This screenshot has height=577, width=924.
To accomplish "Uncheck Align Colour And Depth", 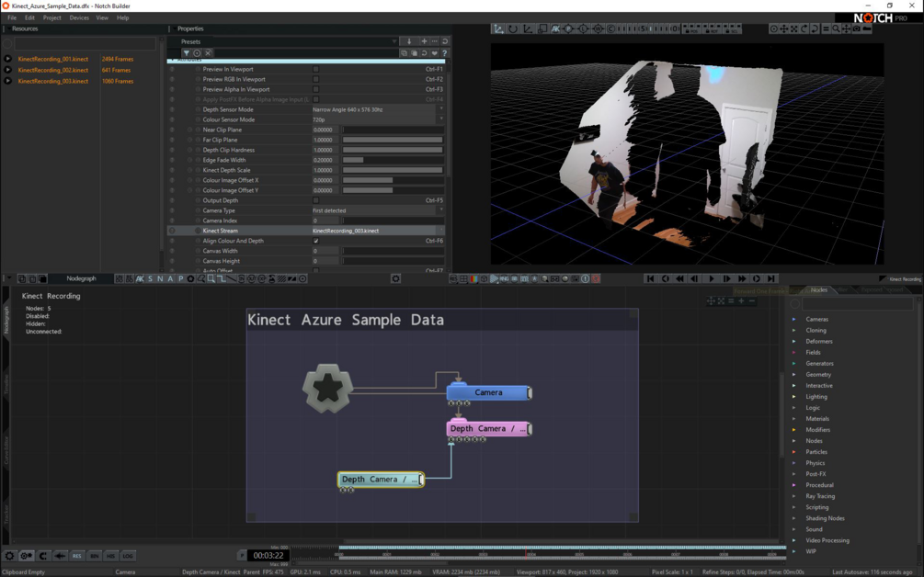I will pos(316,241).
